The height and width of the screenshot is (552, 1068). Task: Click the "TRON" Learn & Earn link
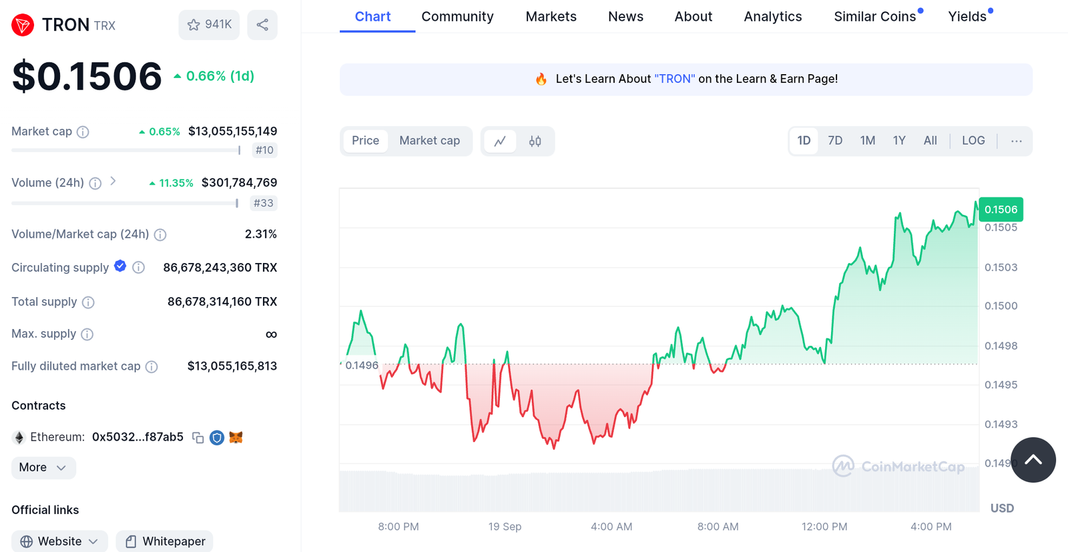tap(674, 79)
